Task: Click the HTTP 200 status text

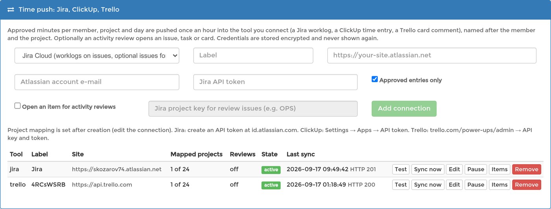Action: point(361,185)
